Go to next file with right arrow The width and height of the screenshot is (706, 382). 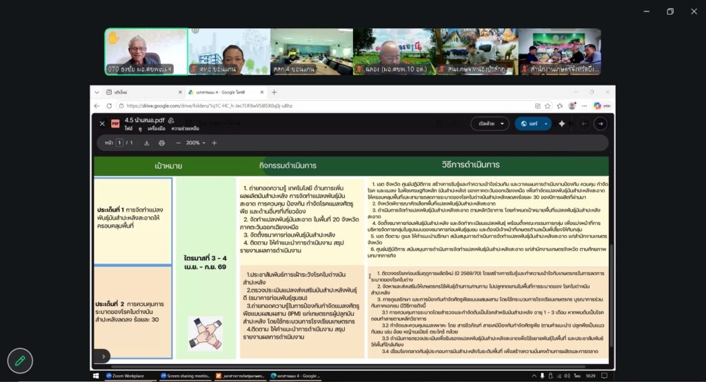601,123
